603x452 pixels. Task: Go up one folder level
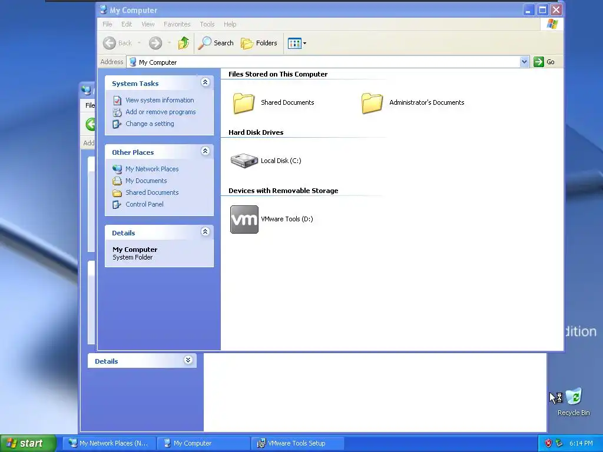184,43
